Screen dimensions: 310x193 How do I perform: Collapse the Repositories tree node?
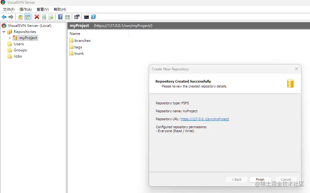tap(4, 32)
